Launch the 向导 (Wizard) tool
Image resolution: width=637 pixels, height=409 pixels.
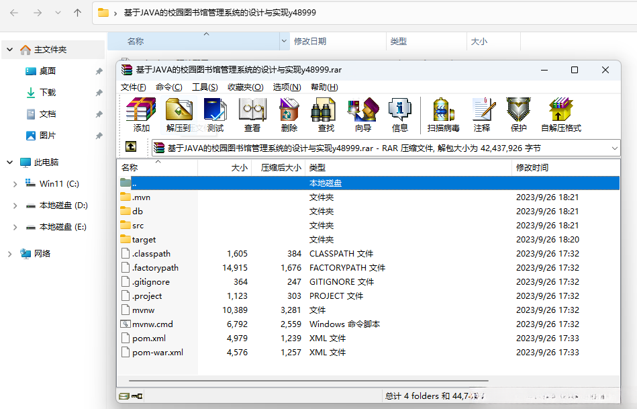[x=362, y=115]
